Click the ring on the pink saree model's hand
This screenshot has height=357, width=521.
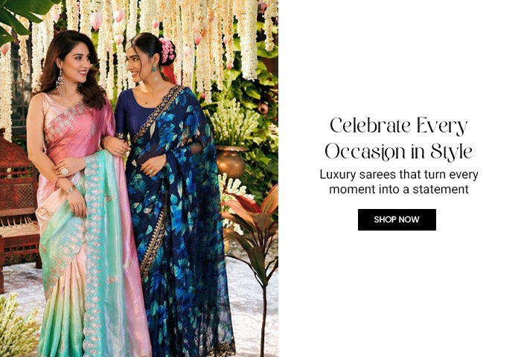pos(64,172)
